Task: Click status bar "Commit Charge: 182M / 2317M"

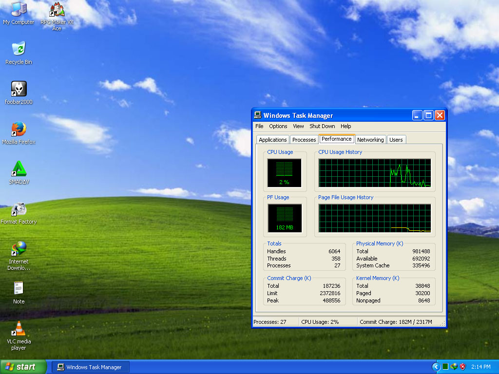Action: (x=396, y=322)
